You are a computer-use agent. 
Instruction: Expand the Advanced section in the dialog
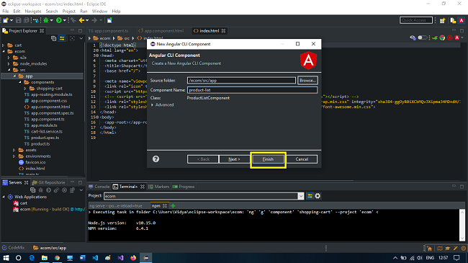pyautogui.click(x=153, y=105)
